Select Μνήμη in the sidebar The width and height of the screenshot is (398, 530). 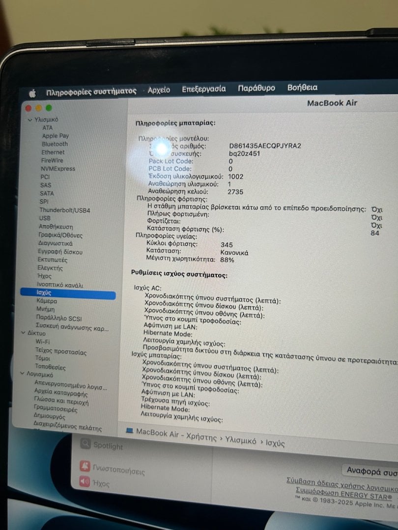coord(45,309)
